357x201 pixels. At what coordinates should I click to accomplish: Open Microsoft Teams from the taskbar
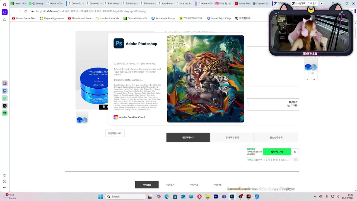click(224, 197)
